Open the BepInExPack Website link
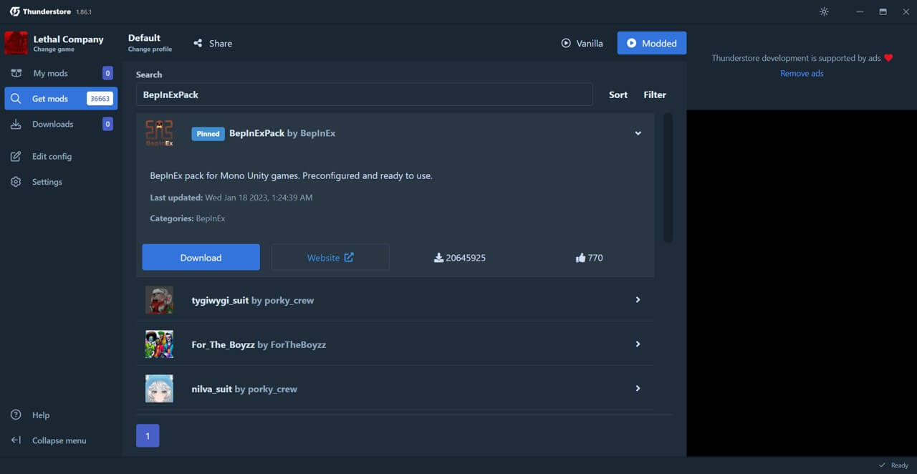The height and width of the screenshot is (474, 917). click(x=330, y=257)
